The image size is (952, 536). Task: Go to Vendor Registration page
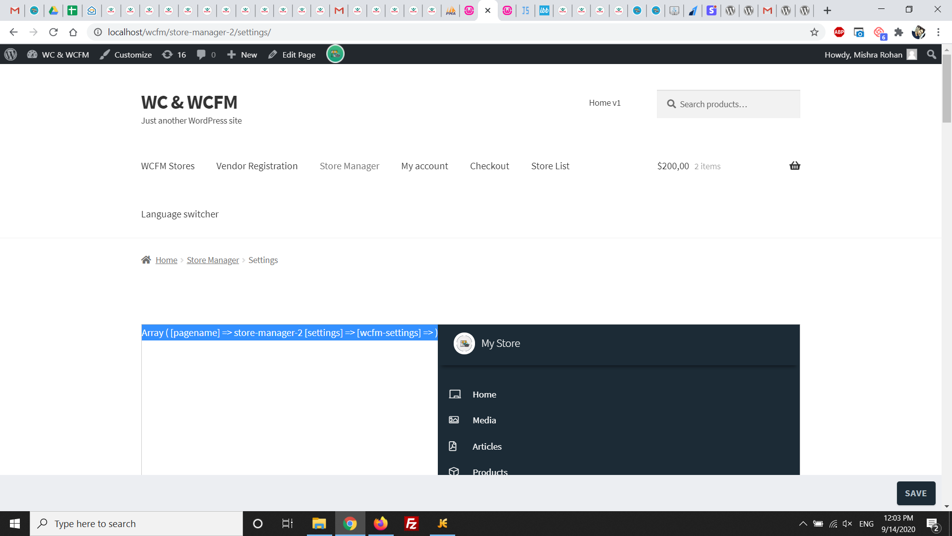[257, 166]
